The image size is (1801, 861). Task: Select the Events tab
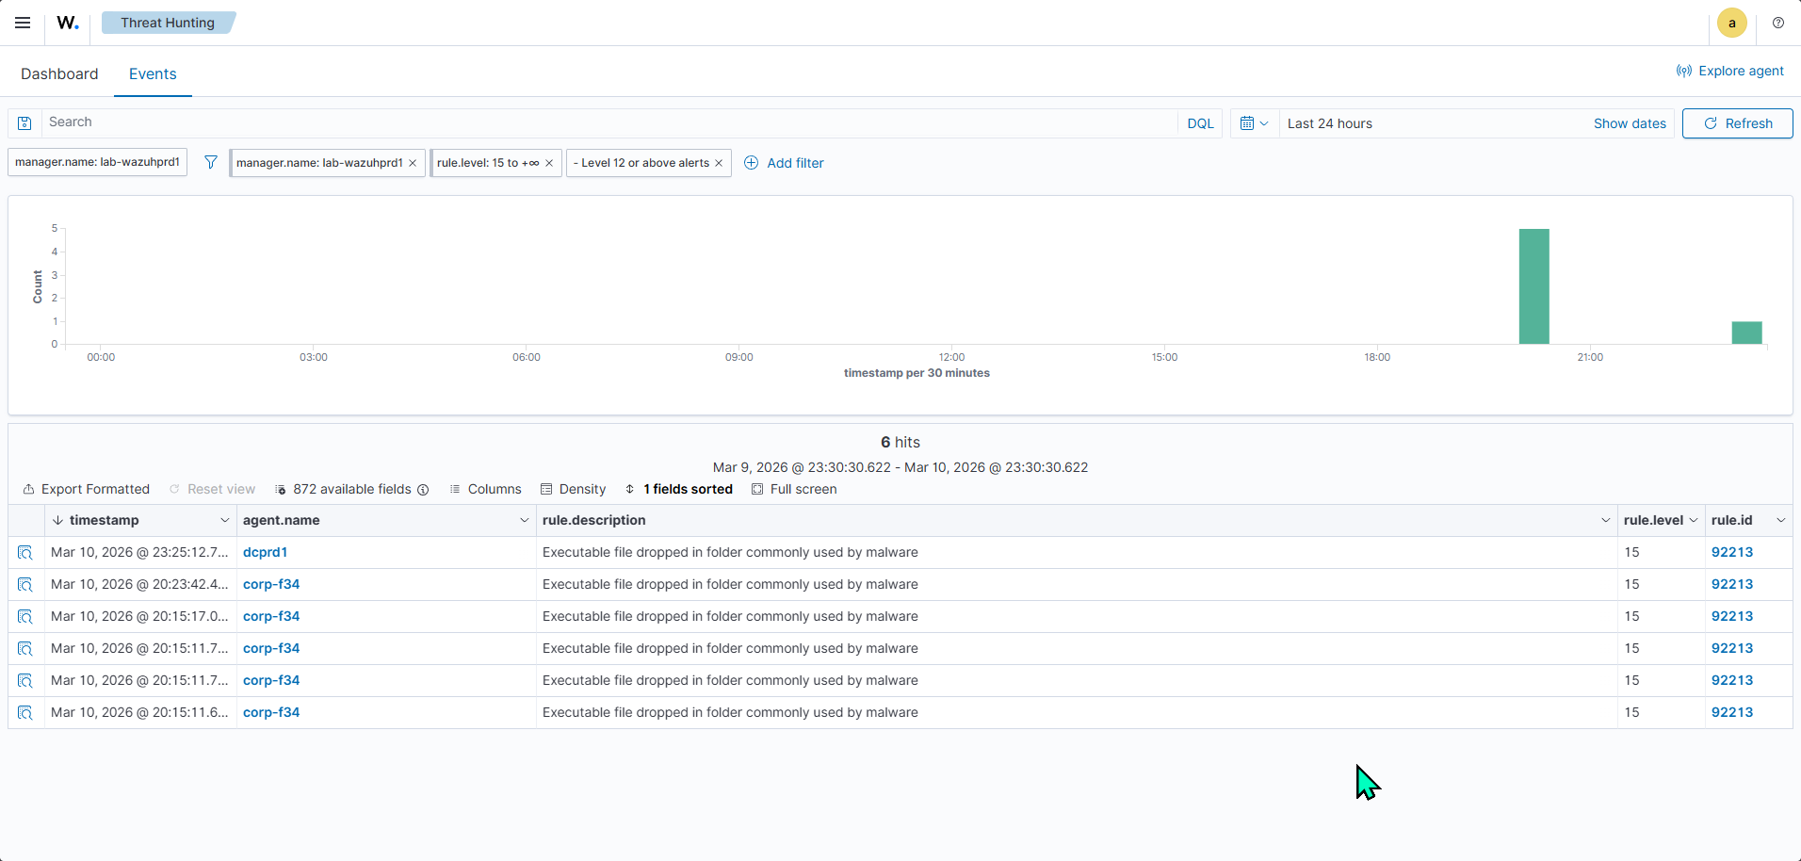[153, 73]
